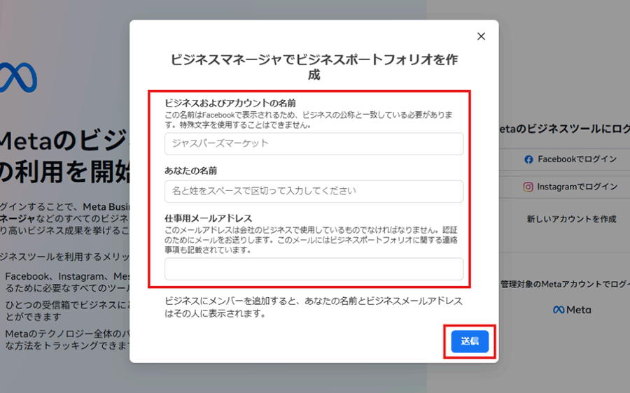Click the Instagram logo icon
Viewport: 630px width, 393px height.
pos(528,187)
